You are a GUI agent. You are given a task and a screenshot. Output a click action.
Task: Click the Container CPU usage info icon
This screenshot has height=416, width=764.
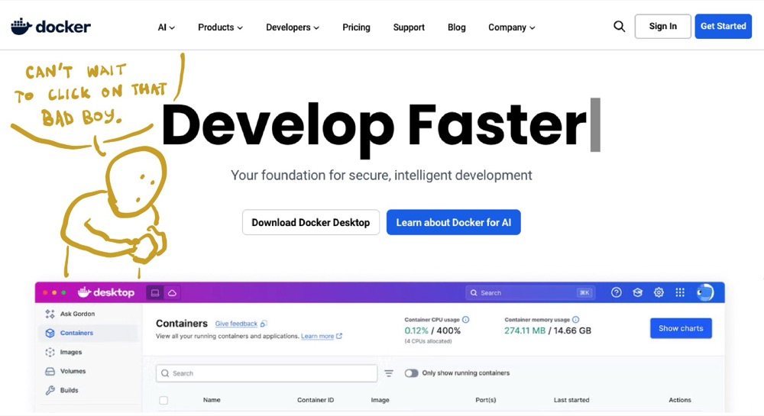coord(465,320)
